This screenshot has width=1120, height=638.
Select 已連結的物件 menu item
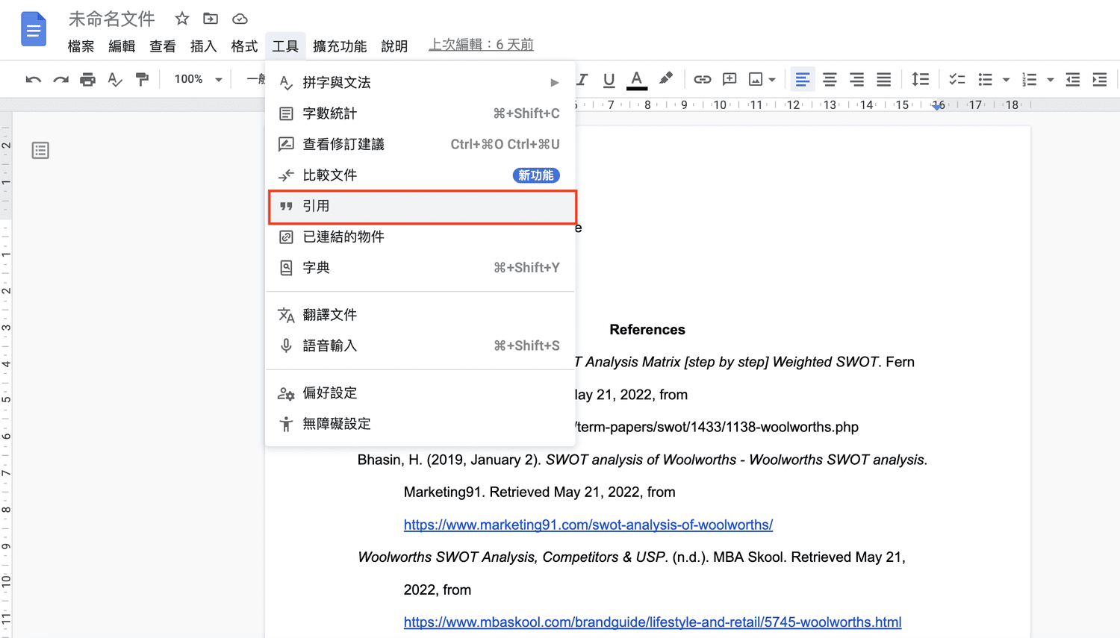click(x=420, y=237)
